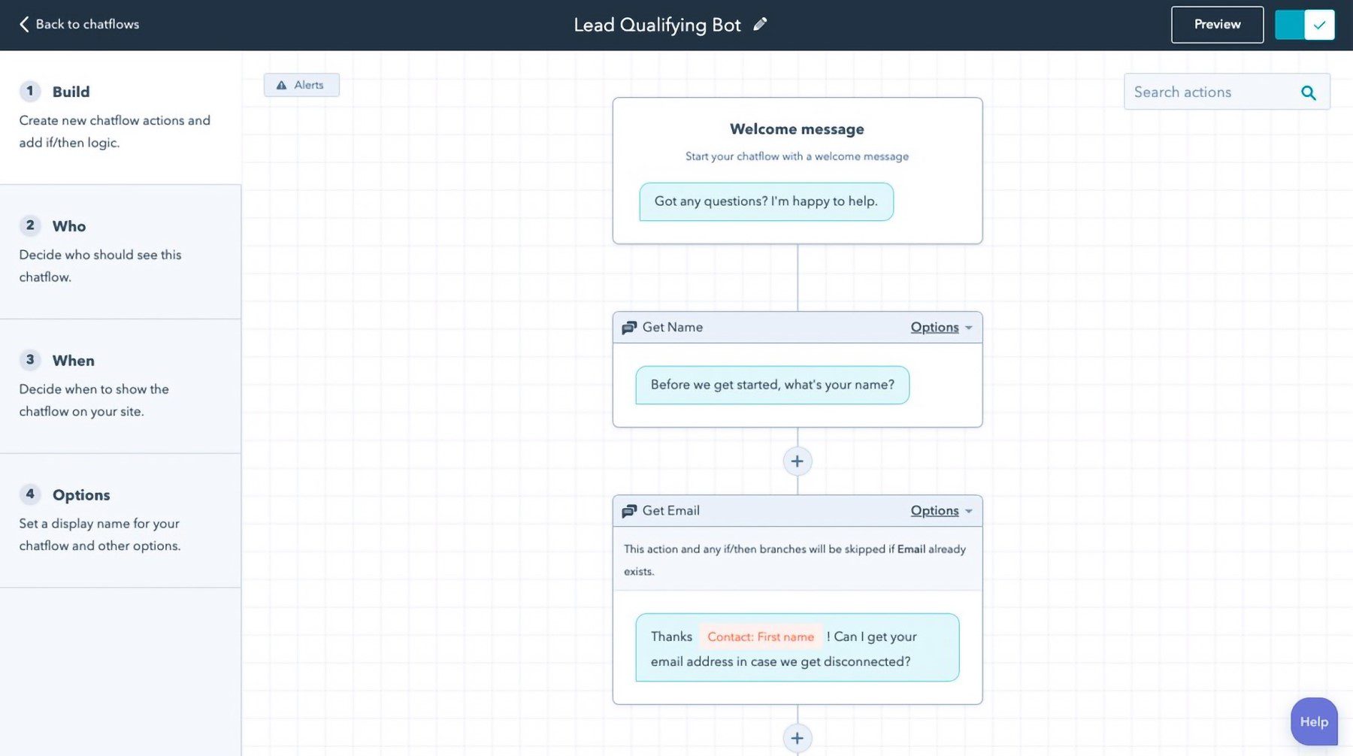The width and height of the screenshot is (1353, 756).
Task: Click the back chevron in the top bar
Action: [x=23, y=23]
